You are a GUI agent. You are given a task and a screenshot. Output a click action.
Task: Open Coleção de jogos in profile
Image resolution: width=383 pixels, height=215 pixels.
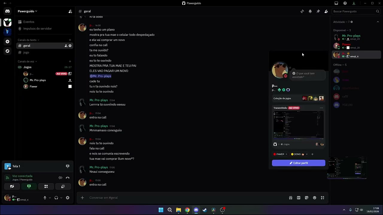coord(299,98)
